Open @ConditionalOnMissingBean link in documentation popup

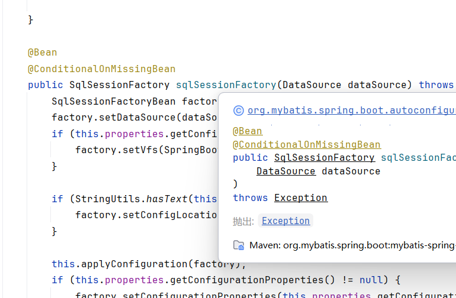point(306,144)
